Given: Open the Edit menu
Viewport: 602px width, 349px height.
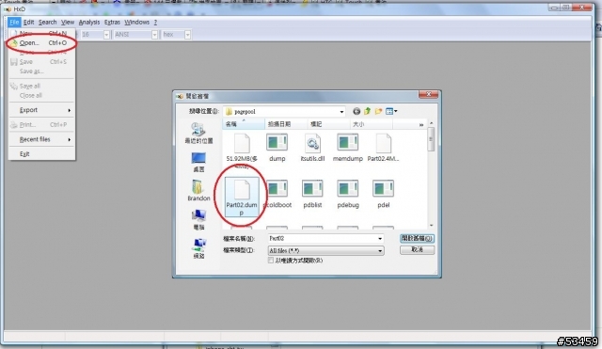Looking at the screenshot, I should [29, 23].
